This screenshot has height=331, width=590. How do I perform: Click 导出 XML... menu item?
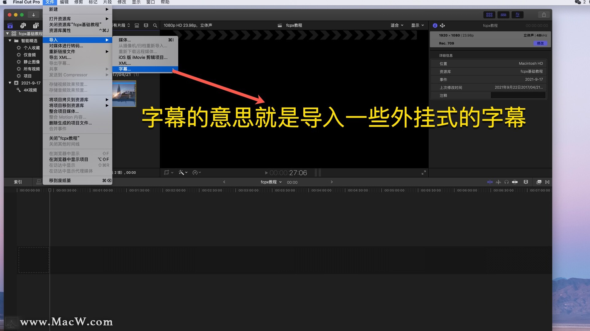(77, 57)
